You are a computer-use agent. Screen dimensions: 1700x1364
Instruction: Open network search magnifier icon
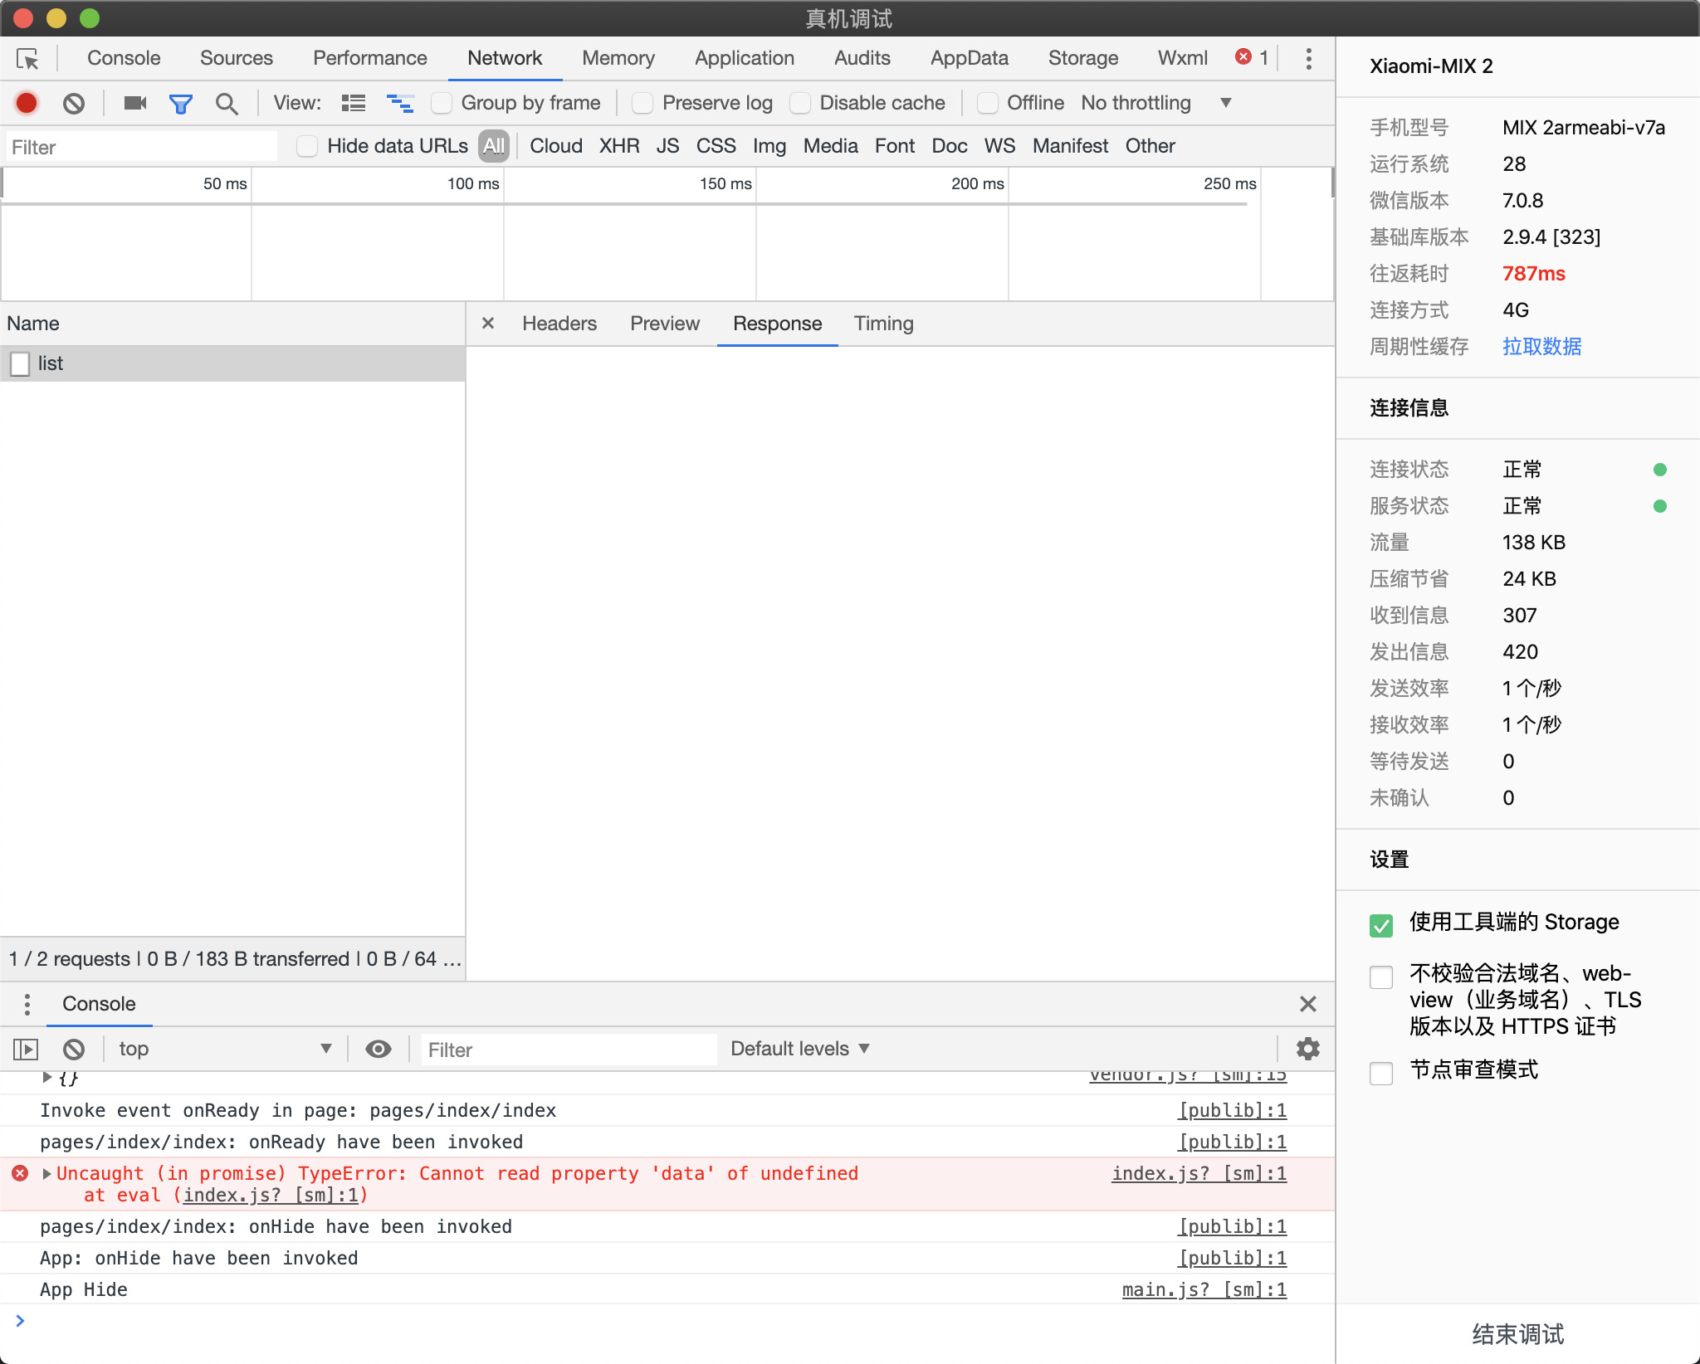pos(226,103)
